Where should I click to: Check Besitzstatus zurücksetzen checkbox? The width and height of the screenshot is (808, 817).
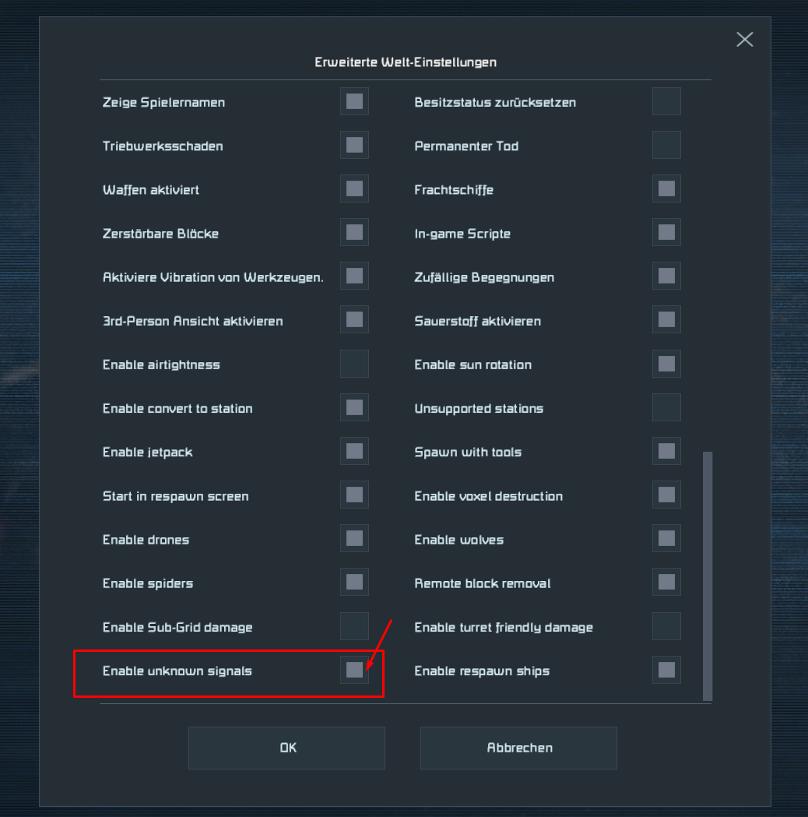[x=666, y=102]
